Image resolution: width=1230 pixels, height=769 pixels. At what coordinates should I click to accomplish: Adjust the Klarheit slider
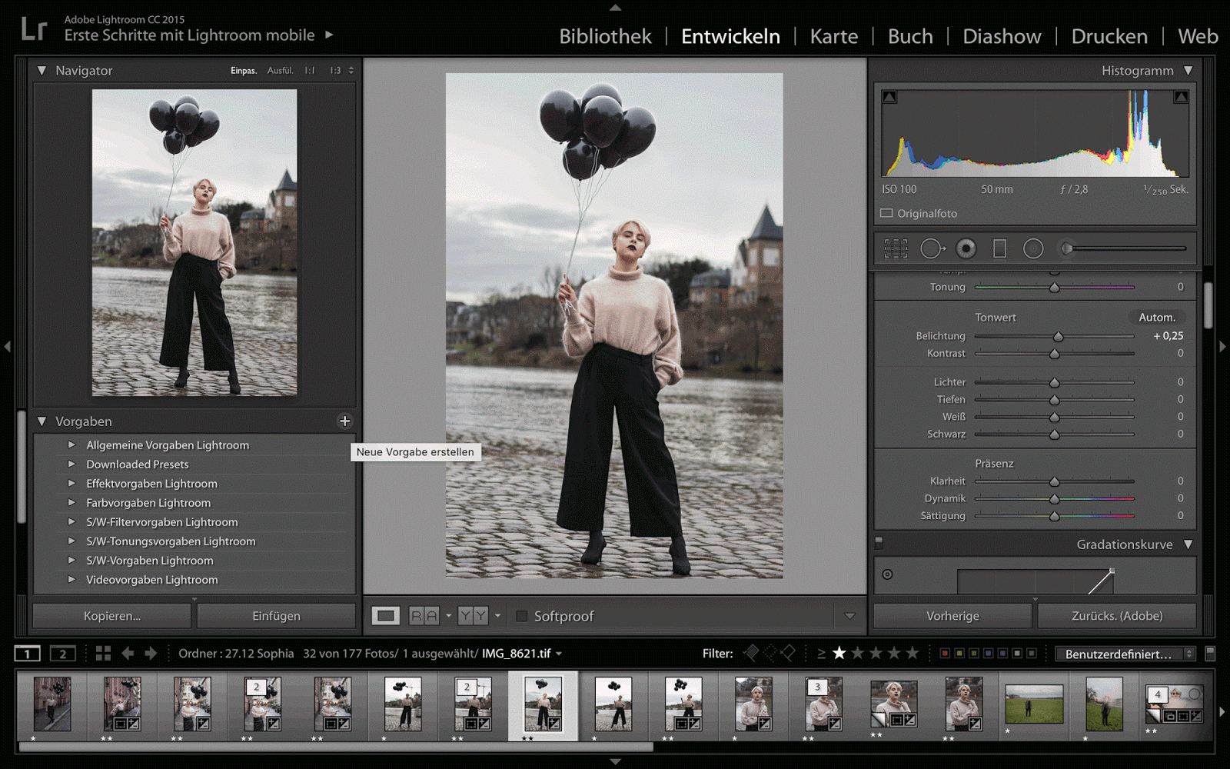coord(1055,481)
